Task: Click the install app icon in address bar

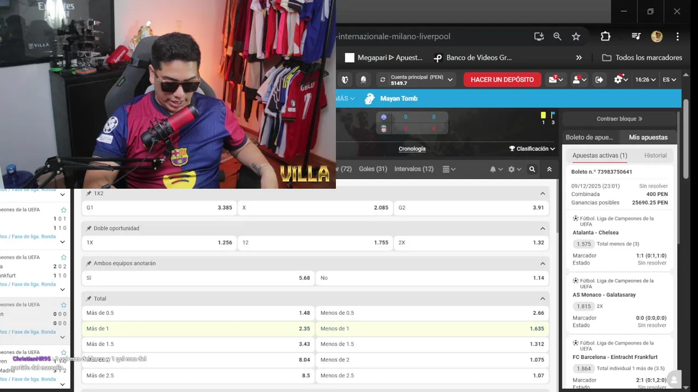Action: (539, 36)
